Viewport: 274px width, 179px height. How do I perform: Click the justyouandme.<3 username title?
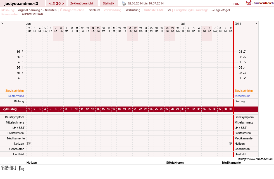pos(21,4)
